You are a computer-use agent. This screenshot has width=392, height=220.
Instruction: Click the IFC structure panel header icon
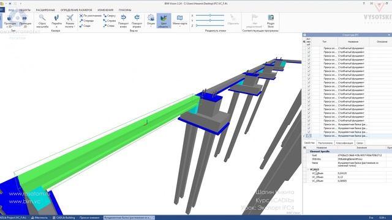(x=305, y=35)
